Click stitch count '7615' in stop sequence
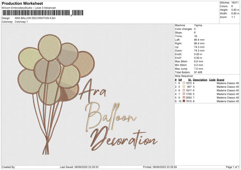The image size is (241, 170). [x=189, y=101]
